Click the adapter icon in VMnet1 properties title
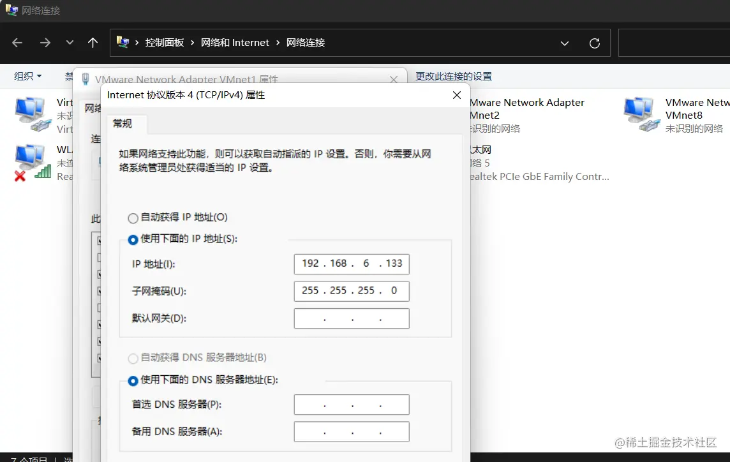Image resolution: width=730 pixels, height=462 pixels. [x=86, y=78]
